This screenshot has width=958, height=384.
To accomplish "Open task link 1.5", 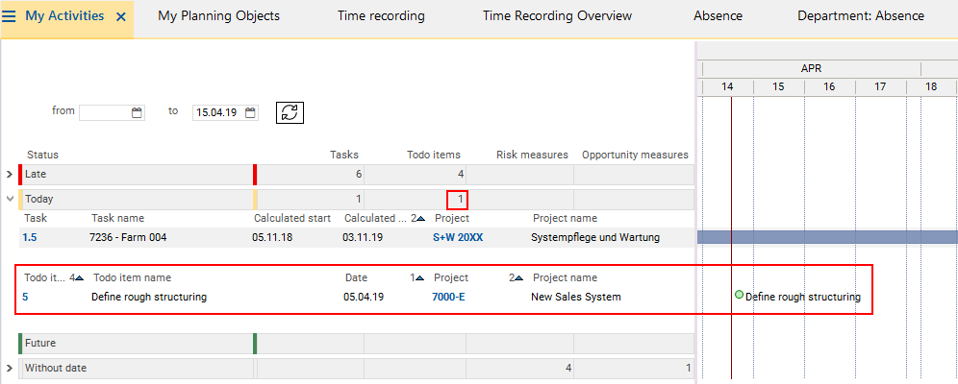I will tap(29, 238).
